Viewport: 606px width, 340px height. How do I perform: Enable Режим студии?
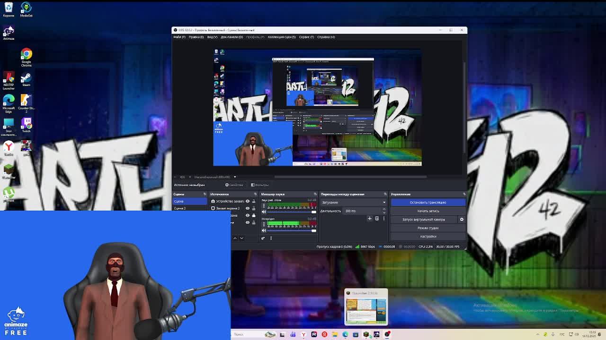click(428, 228)
